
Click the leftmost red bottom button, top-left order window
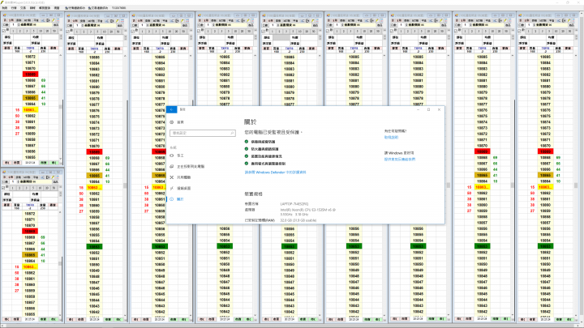pos(7,163)
